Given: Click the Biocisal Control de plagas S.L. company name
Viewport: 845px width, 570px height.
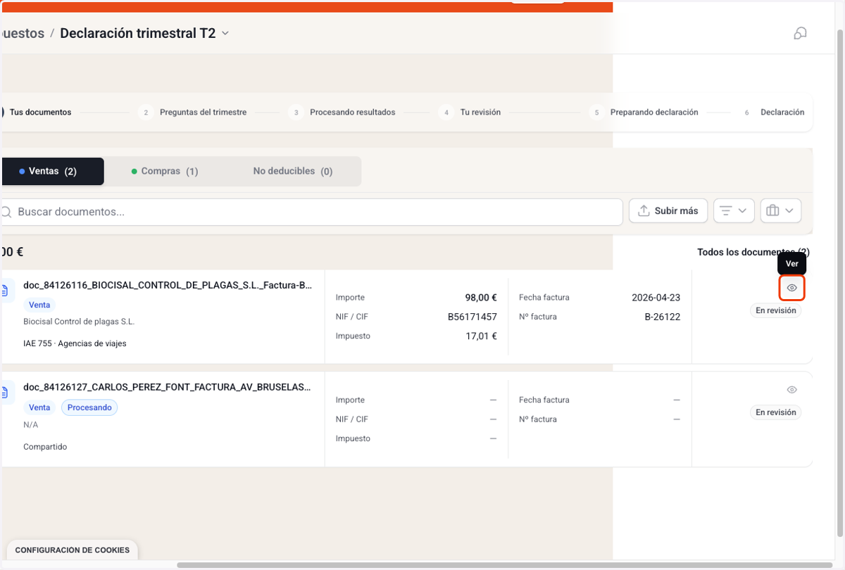Looking at the screenshot, I should 79,322.
